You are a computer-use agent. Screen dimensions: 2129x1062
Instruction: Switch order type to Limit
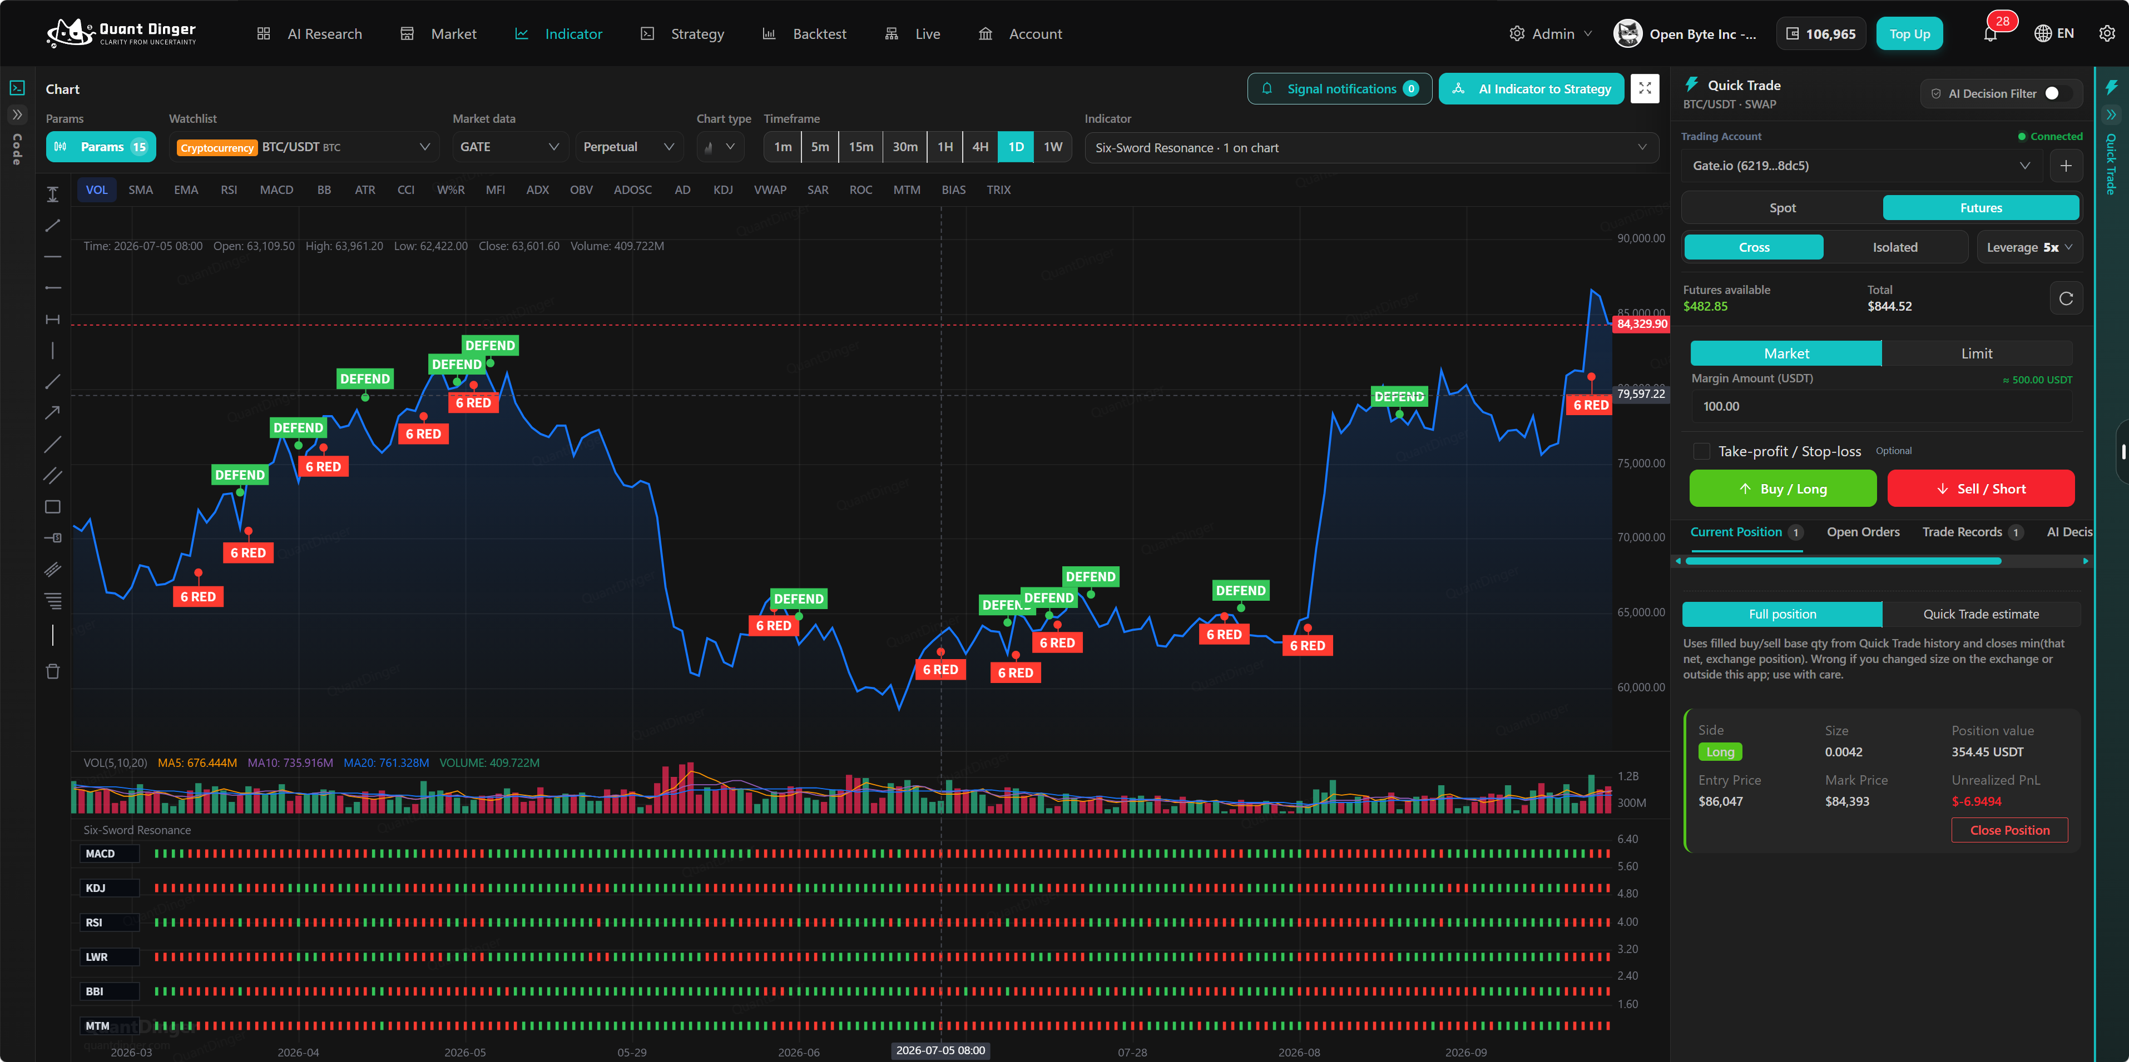click(x=1977, y=353)
